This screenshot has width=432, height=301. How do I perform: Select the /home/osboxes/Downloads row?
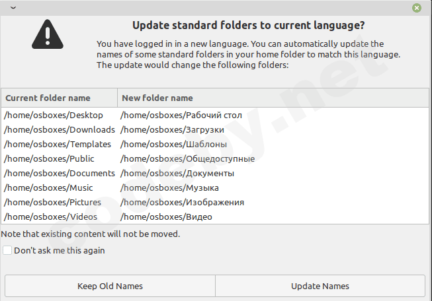pyautogui.click(x=60, y=130)
